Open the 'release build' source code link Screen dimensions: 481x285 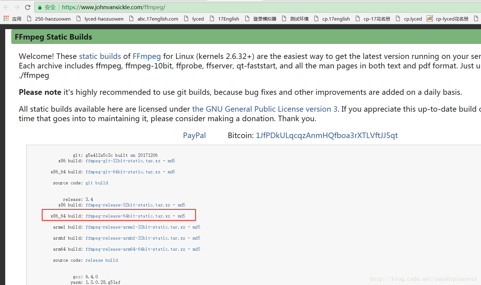102,260
